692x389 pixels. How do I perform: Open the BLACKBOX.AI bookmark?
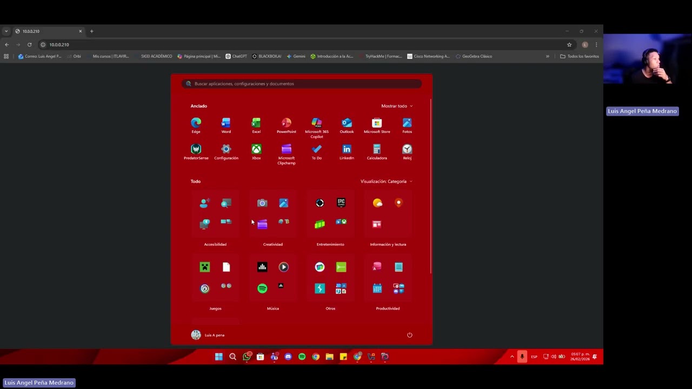click(267, 56)
